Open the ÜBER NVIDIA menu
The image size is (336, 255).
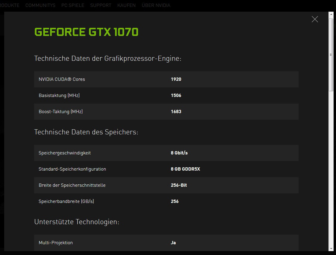pos(156,5)
